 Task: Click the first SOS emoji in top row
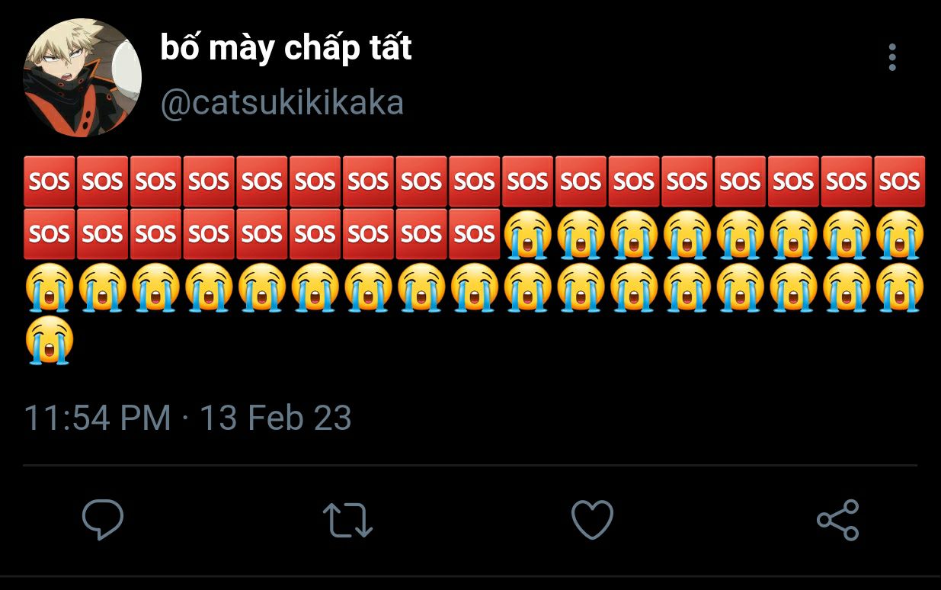[x=50, y=181]
